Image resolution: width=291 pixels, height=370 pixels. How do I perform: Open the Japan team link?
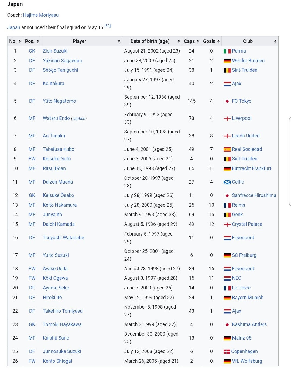pyautogui.click(x=14, y=27)
